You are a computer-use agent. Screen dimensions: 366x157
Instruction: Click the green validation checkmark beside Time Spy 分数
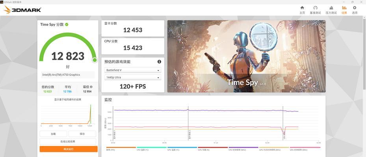click(x=67, y=24)
